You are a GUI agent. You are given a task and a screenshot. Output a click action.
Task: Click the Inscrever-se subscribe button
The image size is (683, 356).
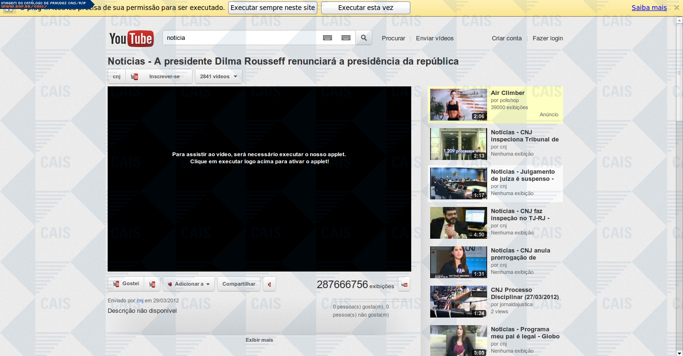tap(159, 76)
